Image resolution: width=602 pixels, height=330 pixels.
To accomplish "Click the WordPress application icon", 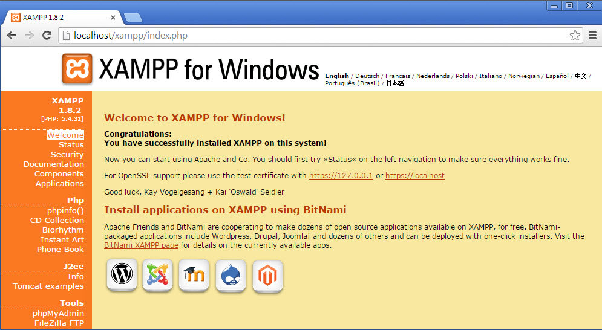I will [122, 275].
